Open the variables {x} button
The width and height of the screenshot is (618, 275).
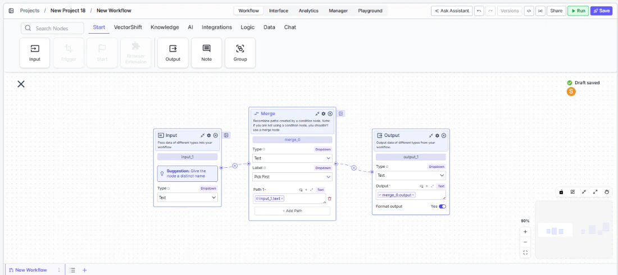click(540, 11)
